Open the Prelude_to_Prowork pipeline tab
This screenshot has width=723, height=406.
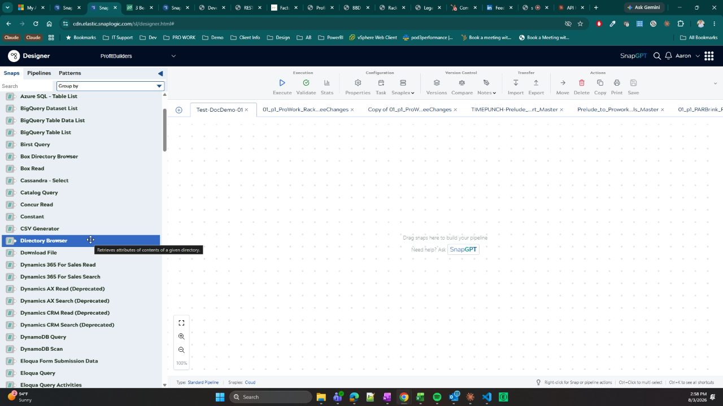point(618,109)
